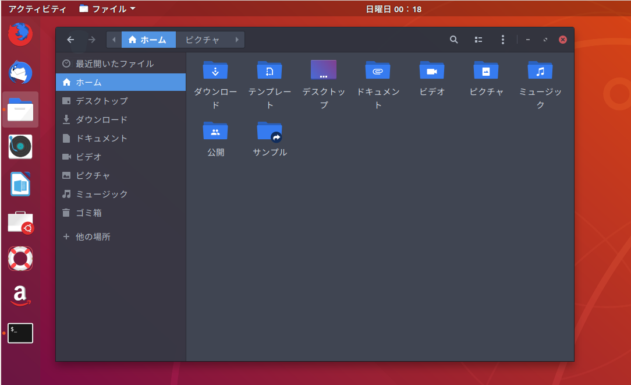This screenshot has height=385, width=631.
Task: Expand the right path bar chevron
Action: pyautogui.click(x=236, y=40)
